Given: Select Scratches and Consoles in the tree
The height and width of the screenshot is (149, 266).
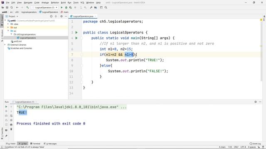Looking at the screenshot, I should click(20, 48).
